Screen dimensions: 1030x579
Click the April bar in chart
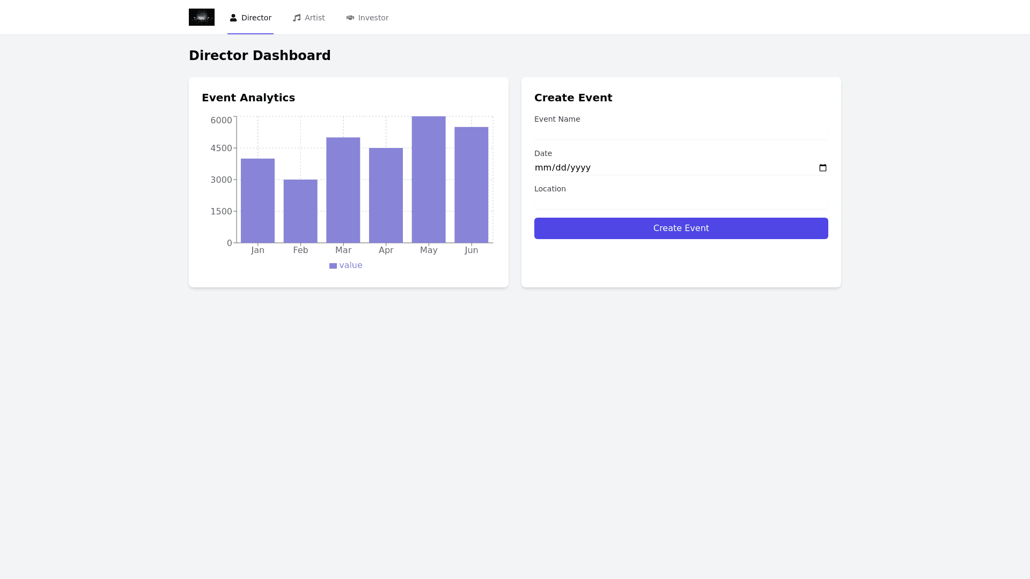pyautogui.click(x=386, y=195)
